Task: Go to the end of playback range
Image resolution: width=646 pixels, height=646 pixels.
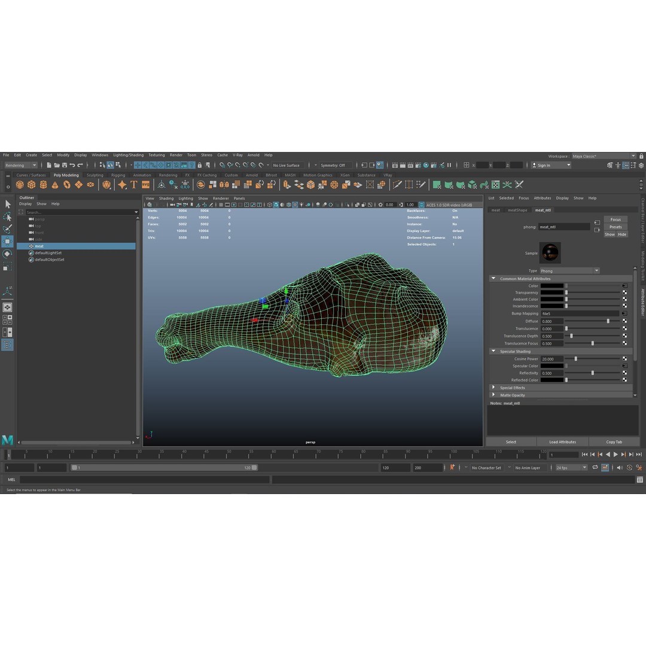Action: pos(639,455)
